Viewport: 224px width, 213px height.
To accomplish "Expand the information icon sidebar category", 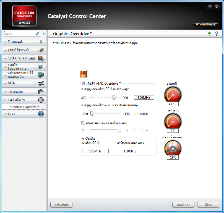I will click(24, 114).
